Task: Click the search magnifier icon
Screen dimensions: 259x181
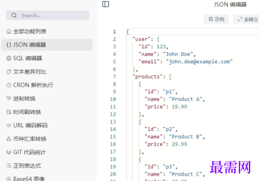Action: [x=14, y=15]
